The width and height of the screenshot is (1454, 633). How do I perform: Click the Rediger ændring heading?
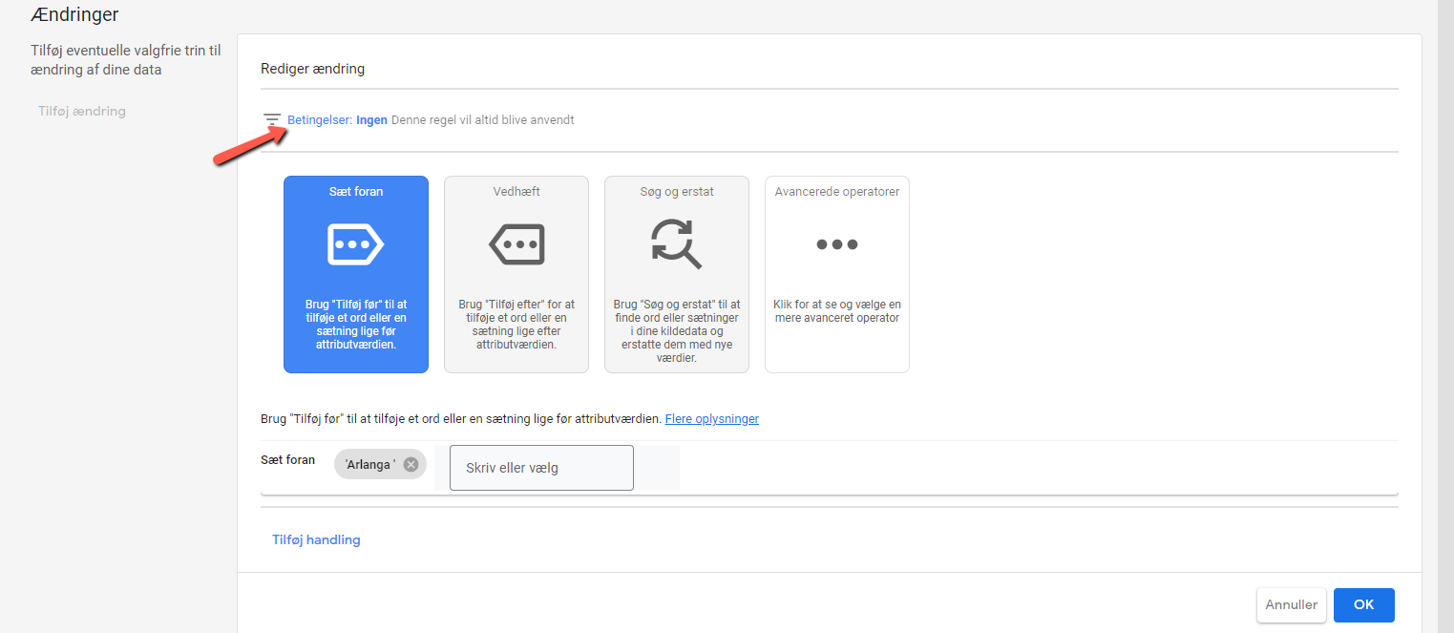312,69
